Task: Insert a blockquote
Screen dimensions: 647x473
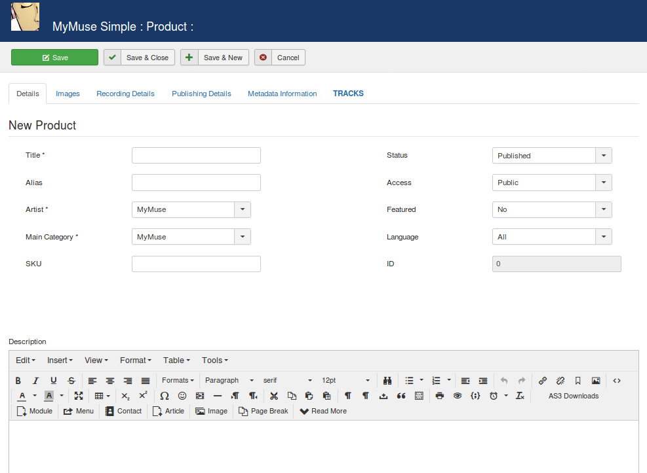Action: click(401, 396)
